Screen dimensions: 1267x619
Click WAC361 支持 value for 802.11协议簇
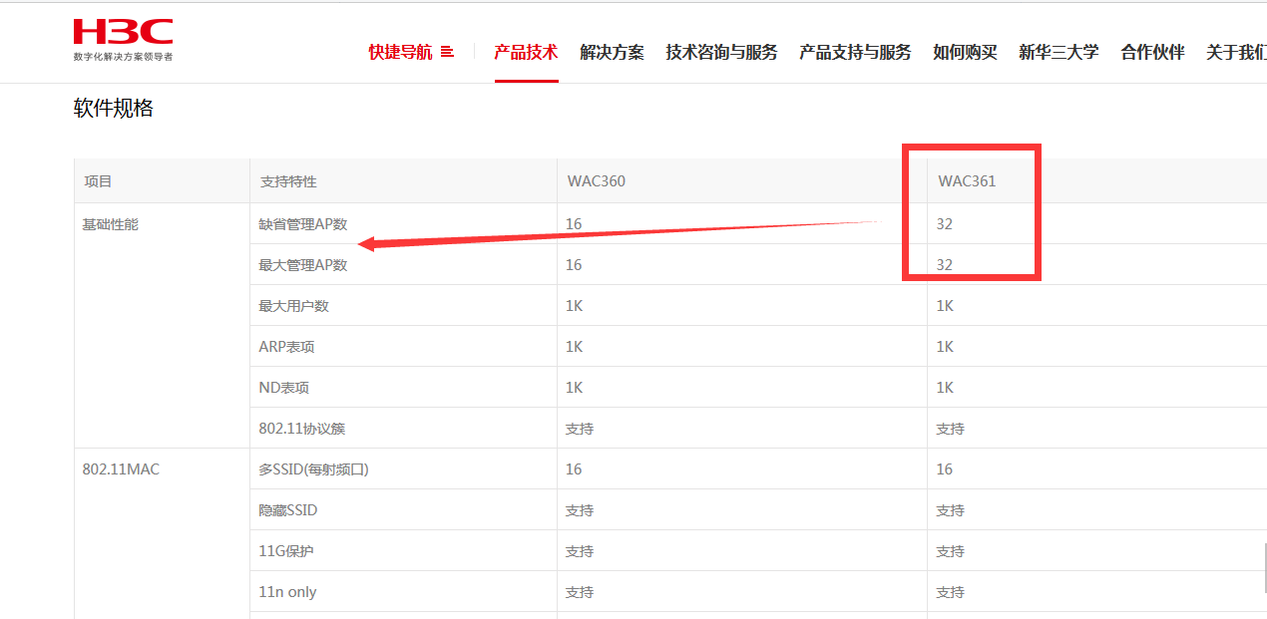point(951,429)
